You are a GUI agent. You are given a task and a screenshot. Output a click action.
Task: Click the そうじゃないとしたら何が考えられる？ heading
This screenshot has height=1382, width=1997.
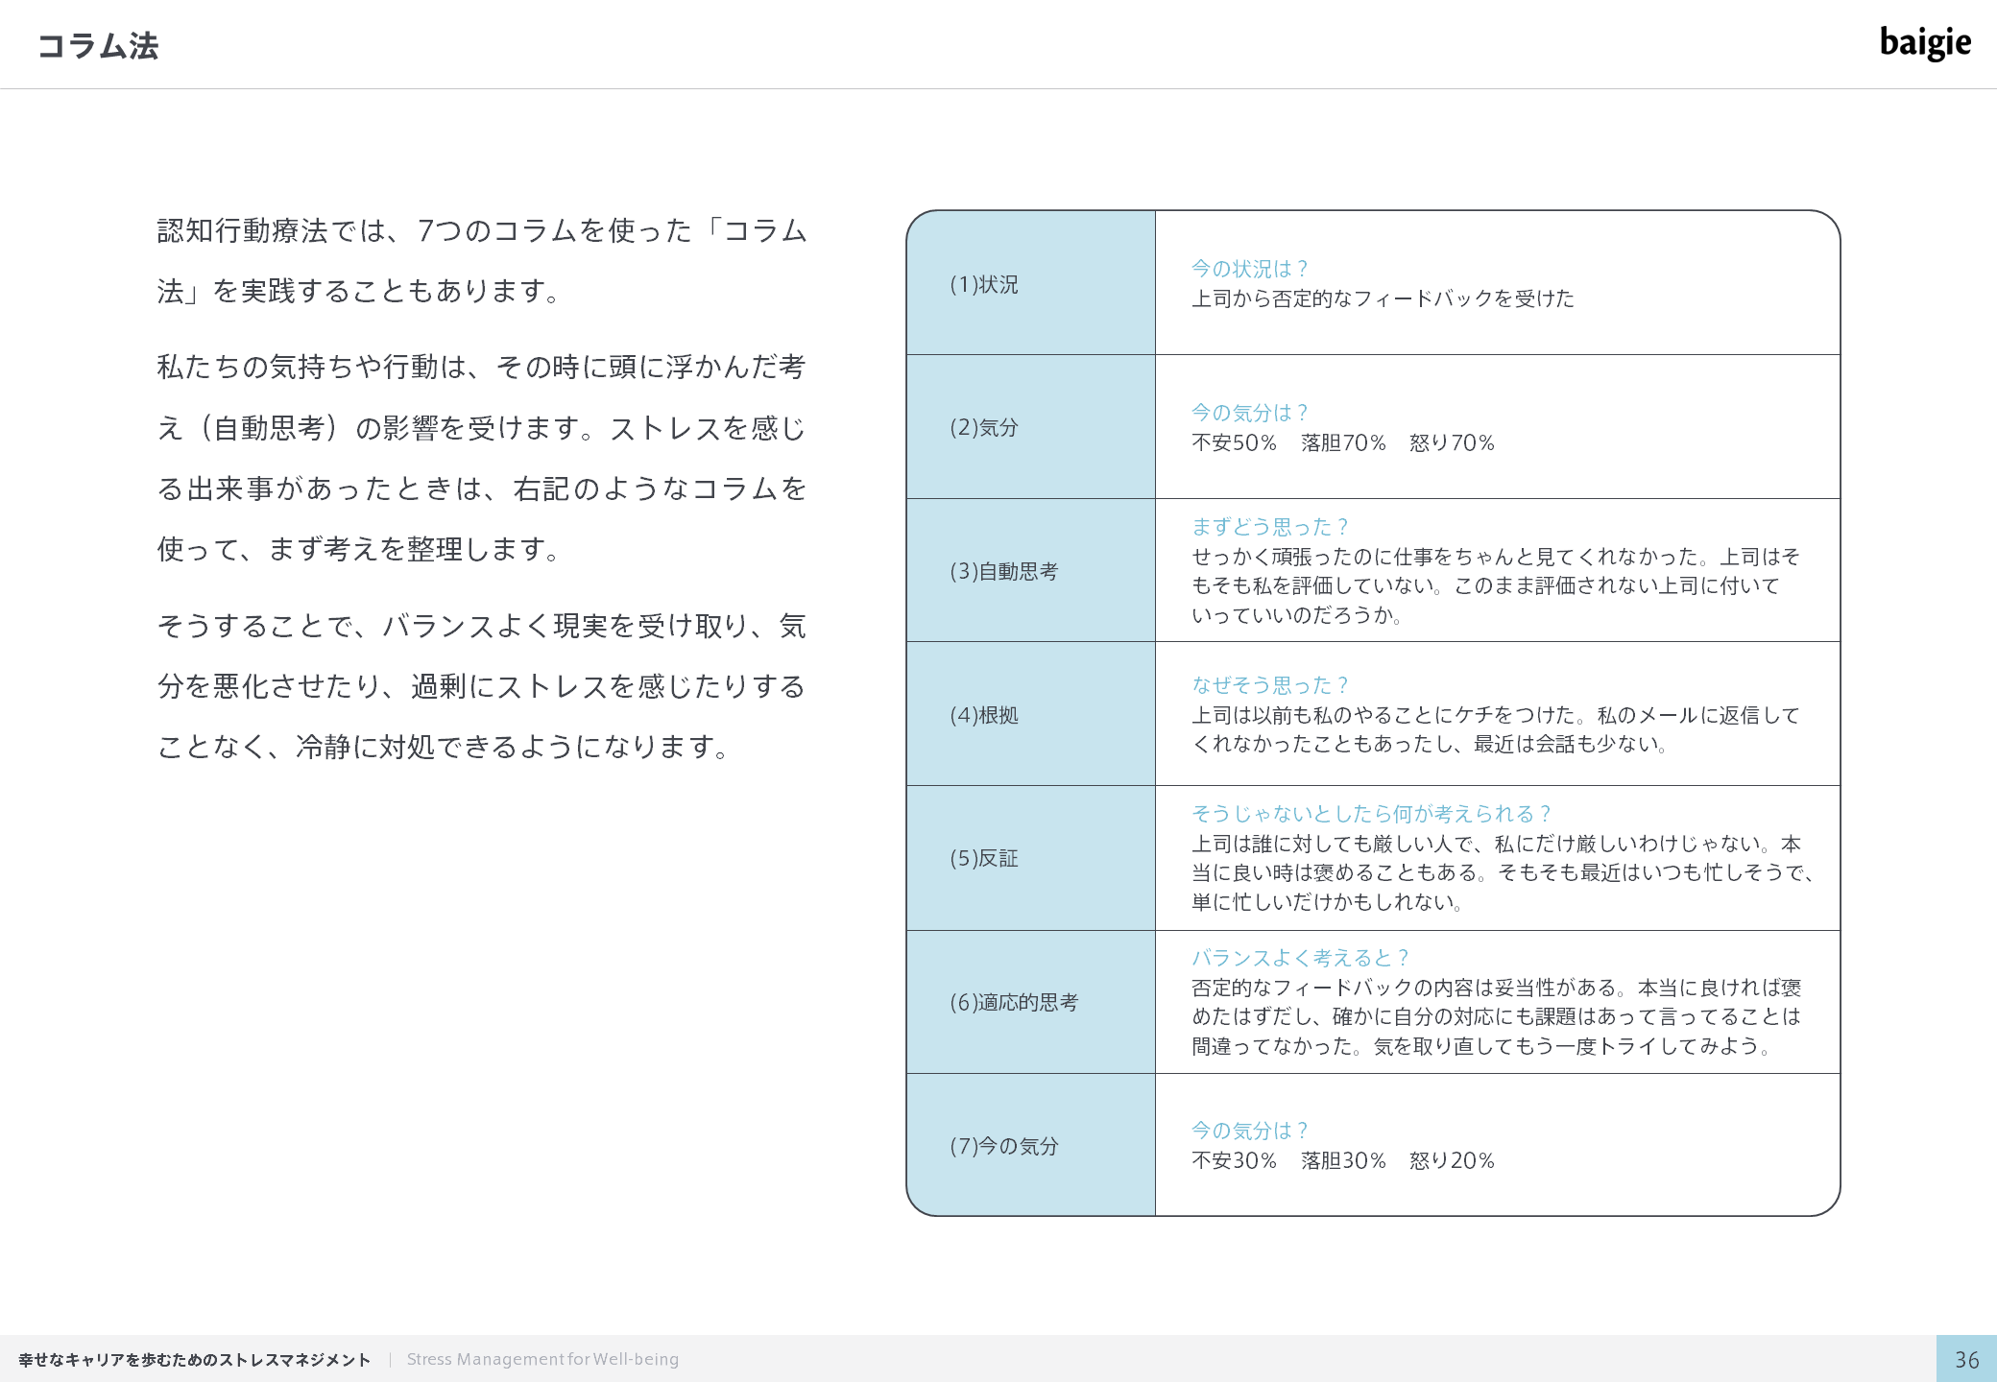point(1371,814)
